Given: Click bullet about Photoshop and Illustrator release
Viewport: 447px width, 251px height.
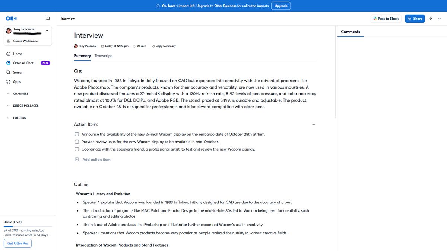Looking at the screenshot, I should [x=173, y=225].
